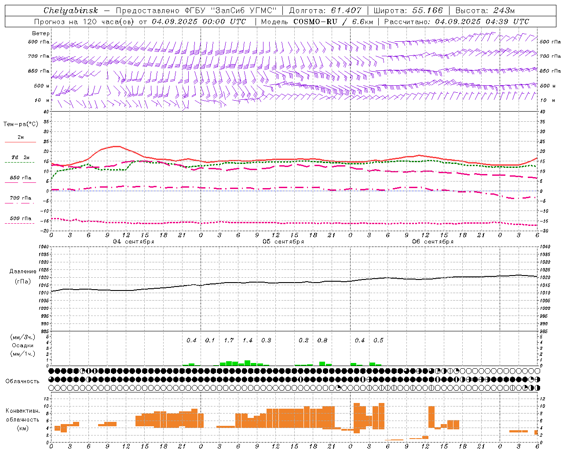Click the dashed line sample under 'Td 2м' legend
563x450 pixels.
20,163
